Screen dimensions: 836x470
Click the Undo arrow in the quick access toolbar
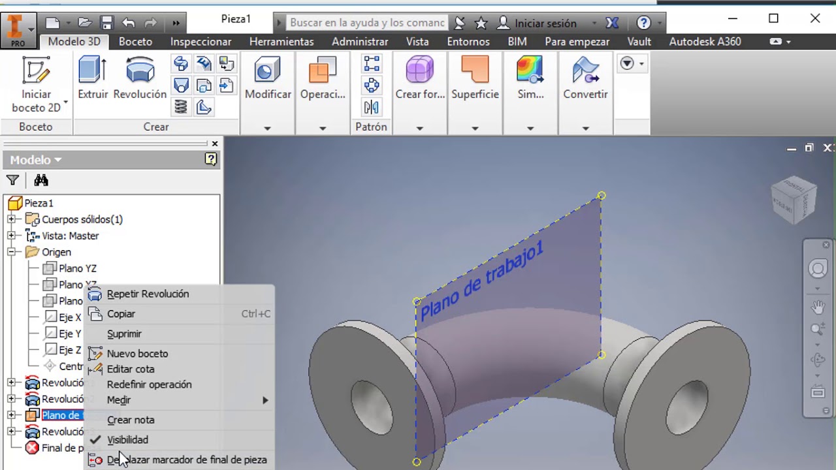129,23
